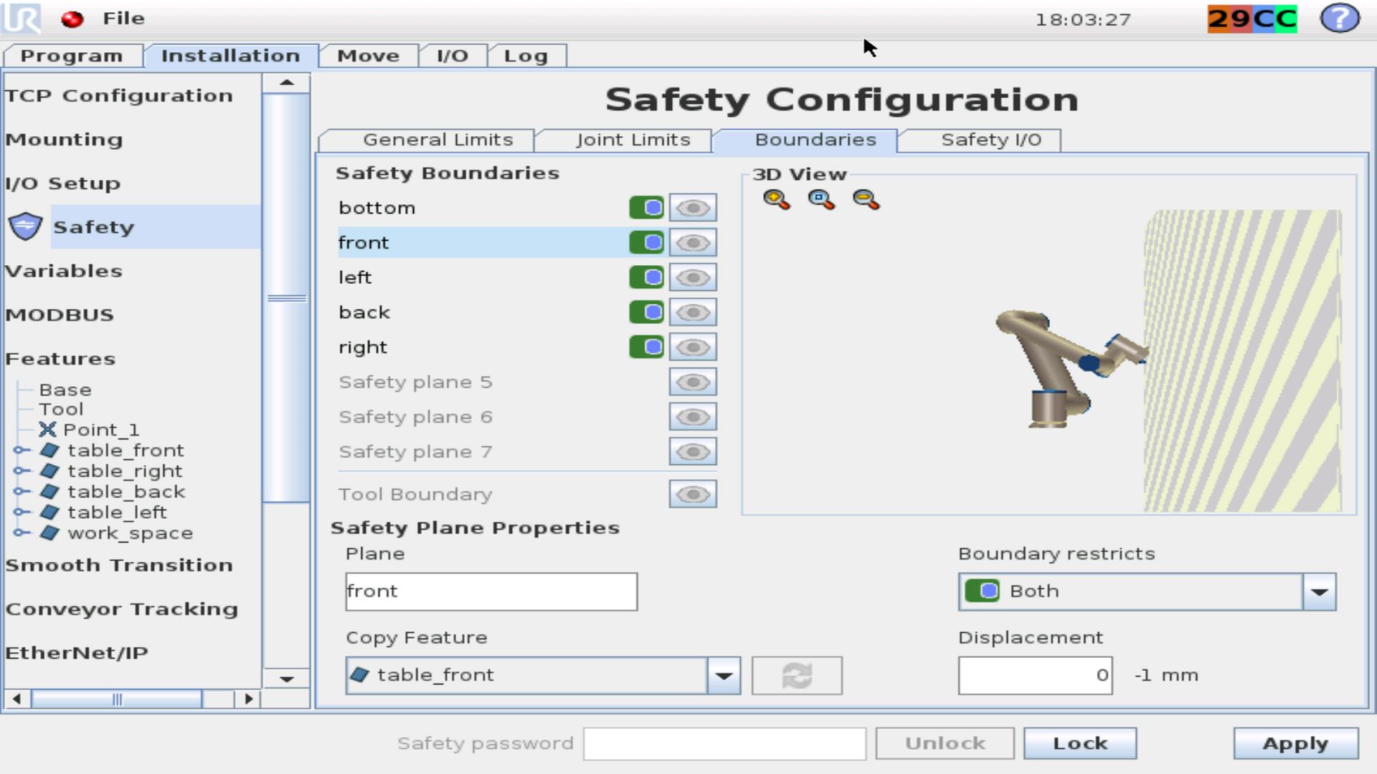1377x774 pixels.
Task: Toggle the left boundary mode switch
Action: click(646, 277)
